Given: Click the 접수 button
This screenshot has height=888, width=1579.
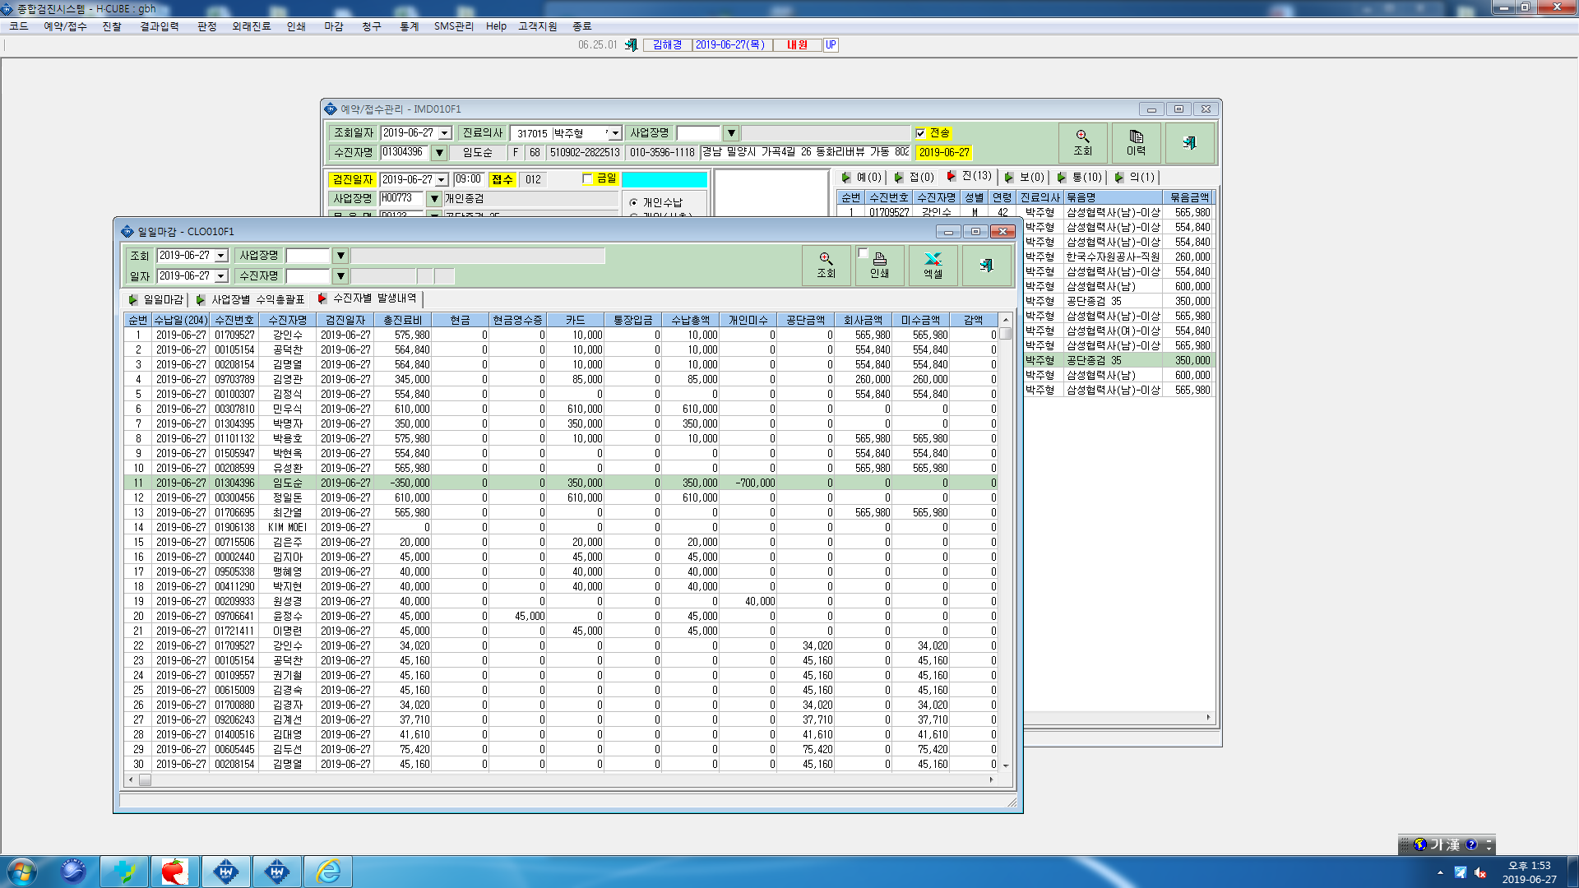Looking at the screenshot, I should click(x=502, y=179).
